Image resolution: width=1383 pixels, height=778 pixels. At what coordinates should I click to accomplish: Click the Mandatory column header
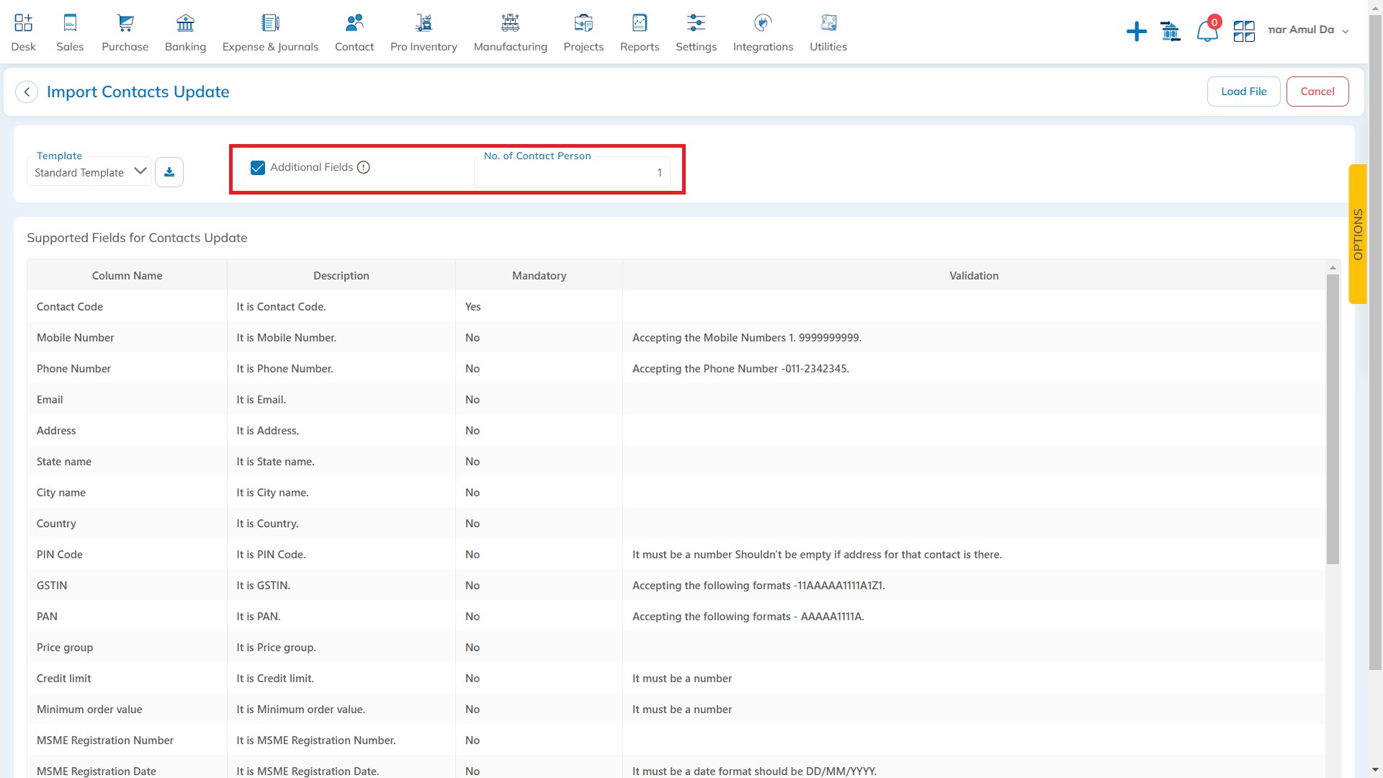point(539,276)
